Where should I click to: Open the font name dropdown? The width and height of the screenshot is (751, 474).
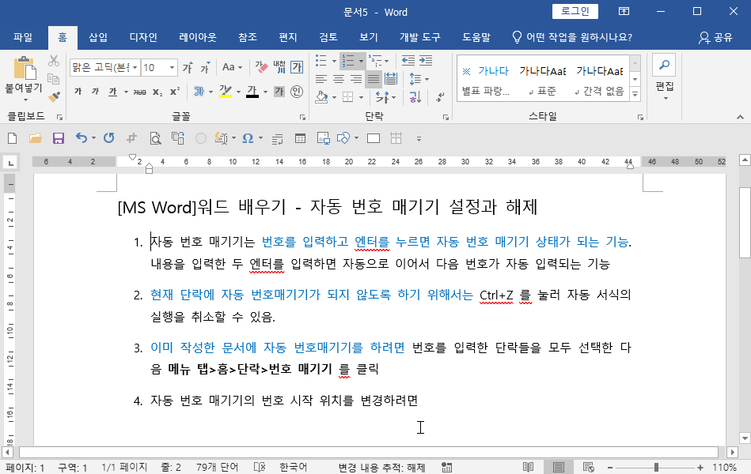[x=135, y=67]
